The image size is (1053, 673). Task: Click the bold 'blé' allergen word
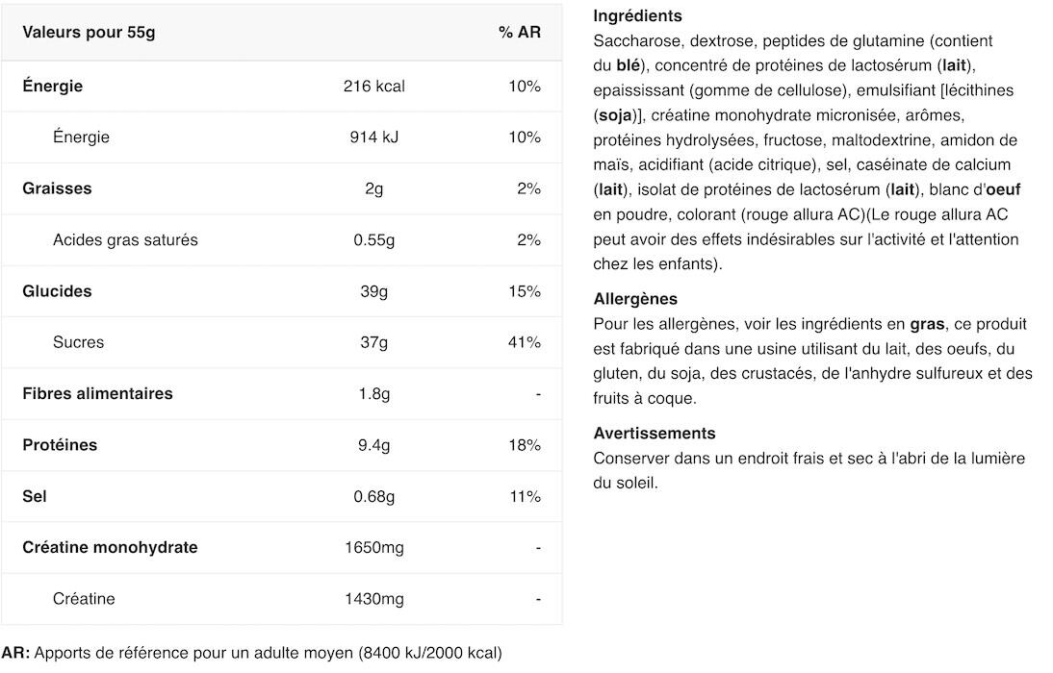point(629,65)
